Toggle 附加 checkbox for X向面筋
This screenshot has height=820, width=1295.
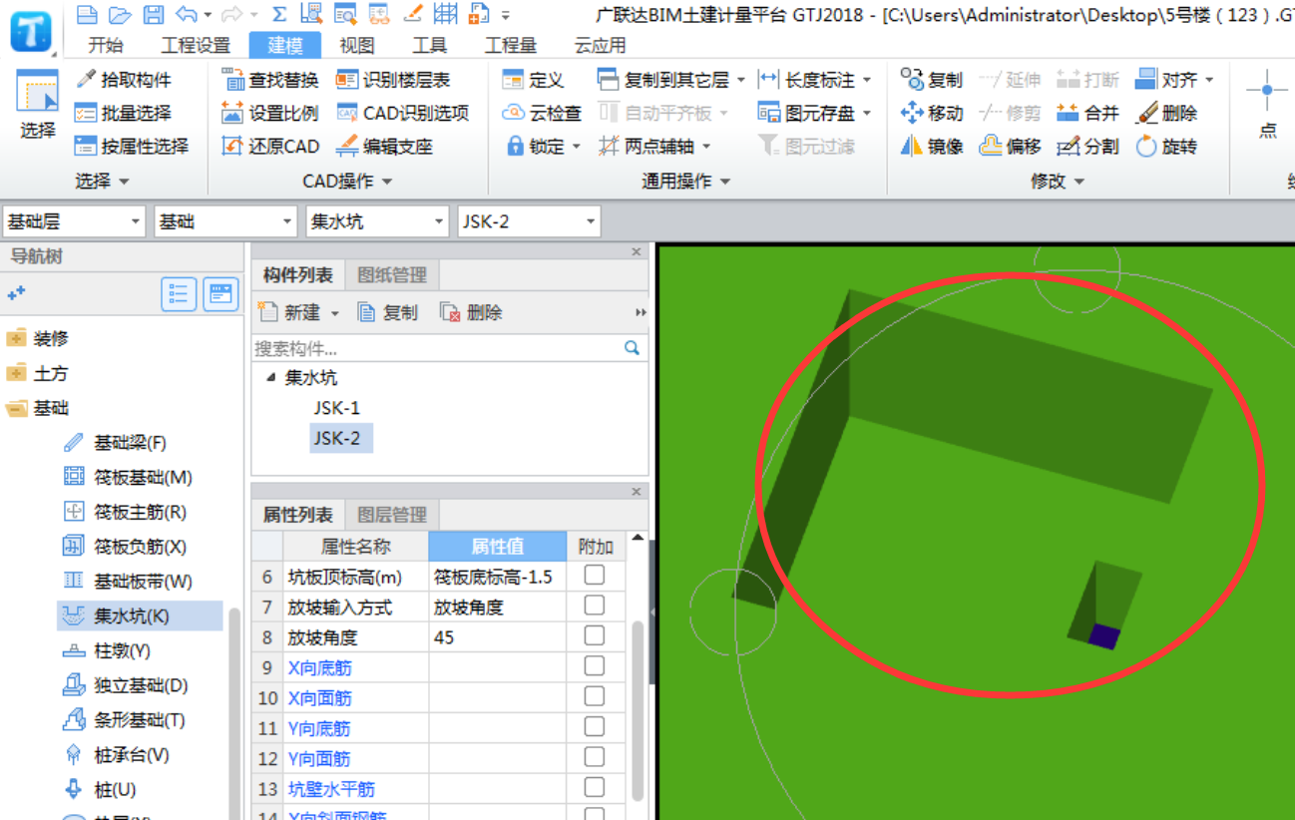point(595,696)
